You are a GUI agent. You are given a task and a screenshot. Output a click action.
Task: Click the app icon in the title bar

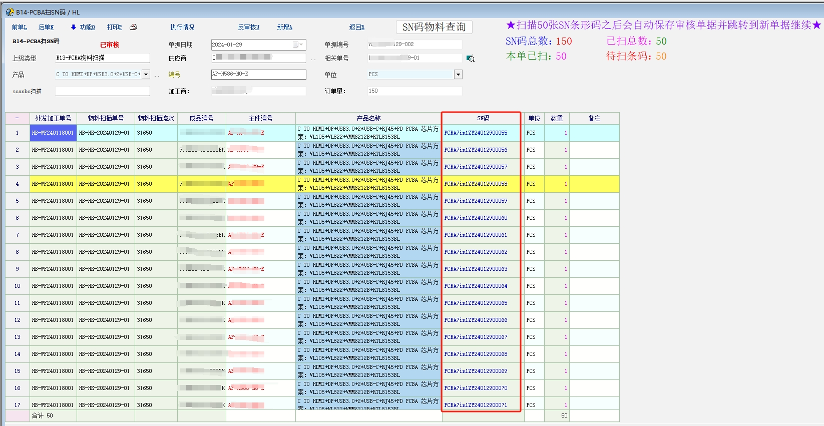10,12
